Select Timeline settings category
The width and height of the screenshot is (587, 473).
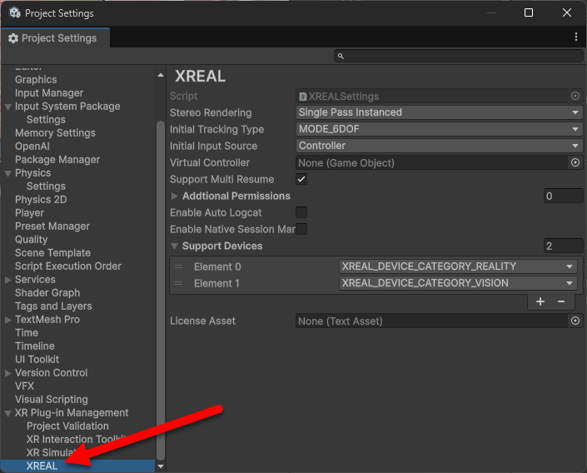pos(35,346)
